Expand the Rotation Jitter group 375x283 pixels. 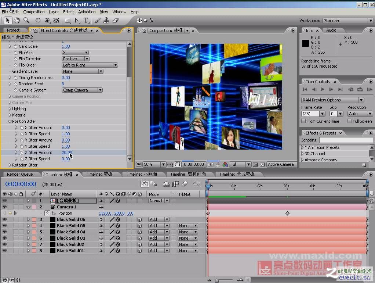(x=10, y=165)
